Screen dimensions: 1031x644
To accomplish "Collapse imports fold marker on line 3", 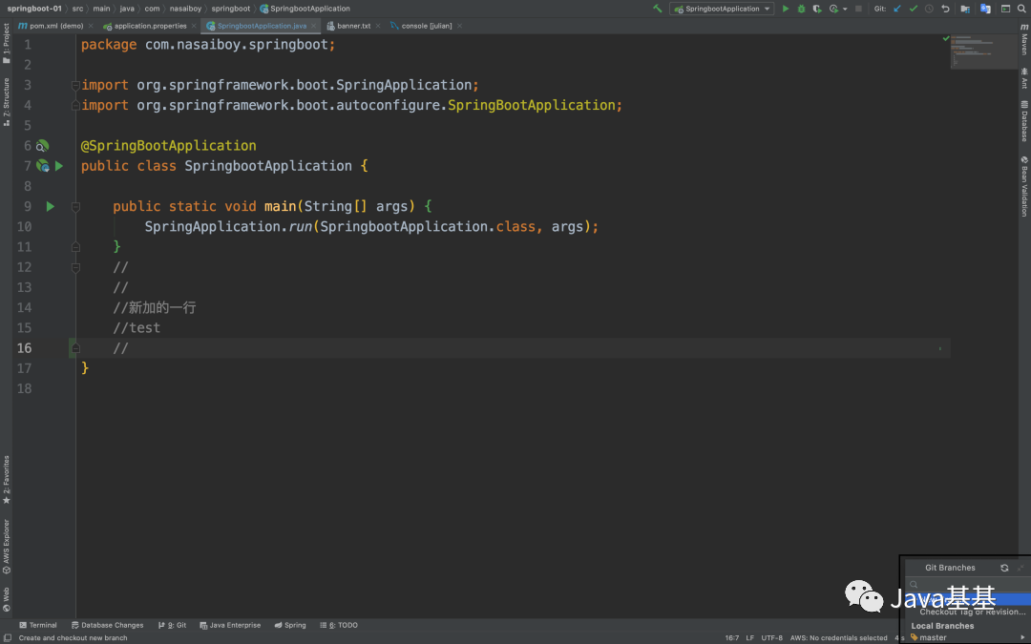I will 75,86.
